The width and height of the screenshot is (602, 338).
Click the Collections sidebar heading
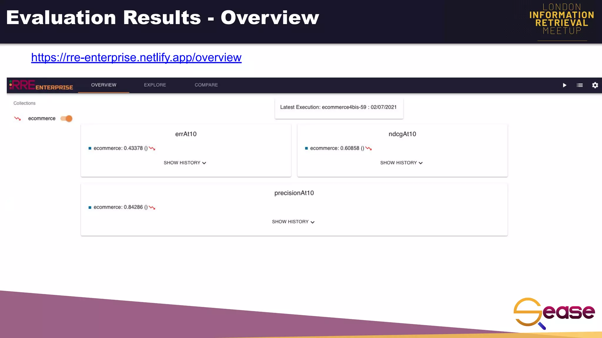click(24, 103)
